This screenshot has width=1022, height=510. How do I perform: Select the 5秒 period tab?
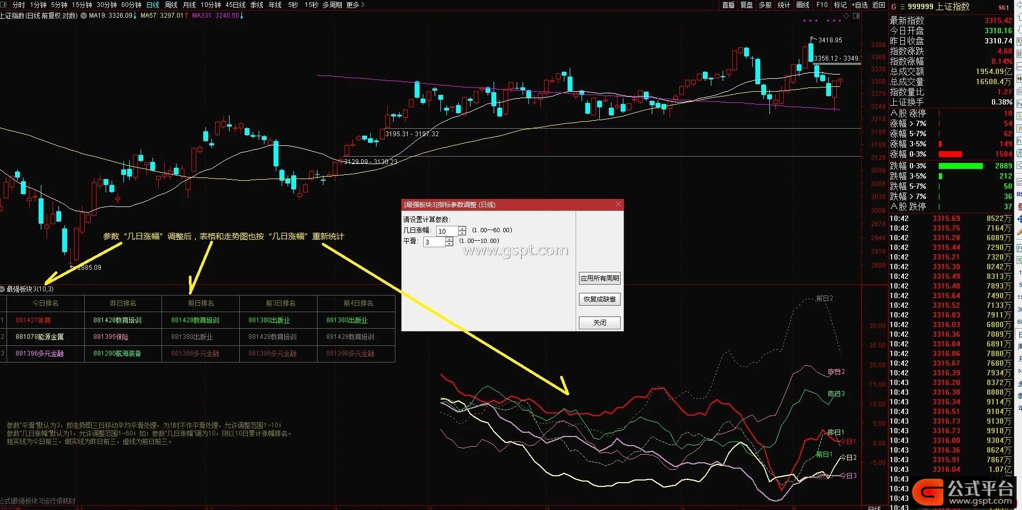(293, 5)
